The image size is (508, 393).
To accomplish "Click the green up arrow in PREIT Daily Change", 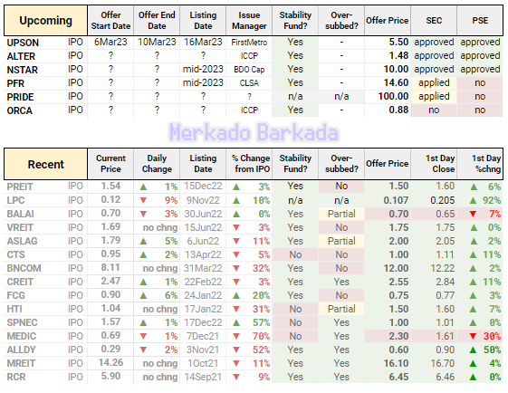I will point(143,187).
